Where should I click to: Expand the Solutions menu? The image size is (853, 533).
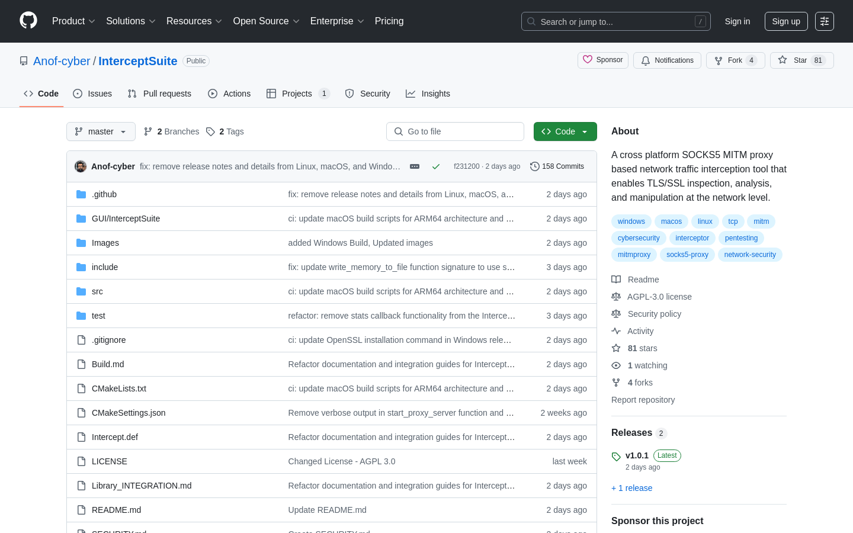(x=131, y=21)
